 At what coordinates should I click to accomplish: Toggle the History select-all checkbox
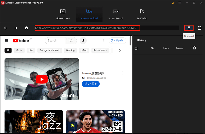(136, 48)
